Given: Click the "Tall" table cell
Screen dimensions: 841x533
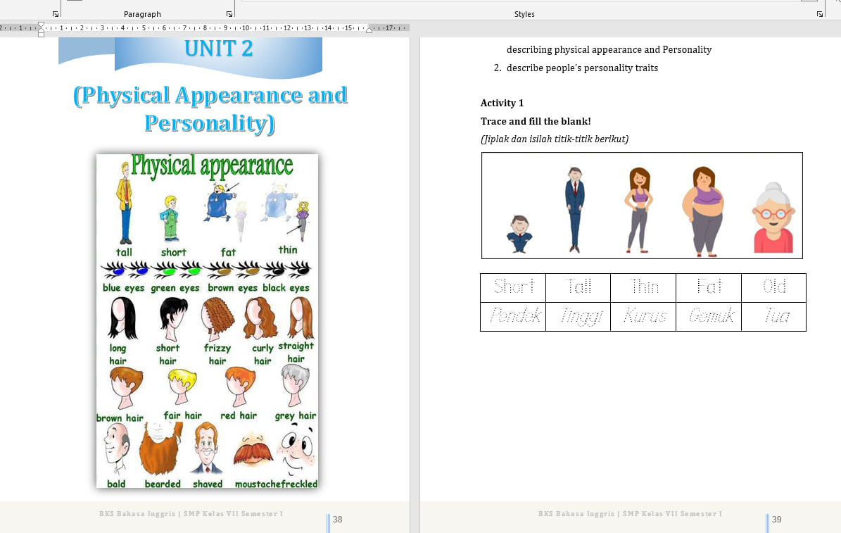Looking at the screenshot, I should 578,288.
